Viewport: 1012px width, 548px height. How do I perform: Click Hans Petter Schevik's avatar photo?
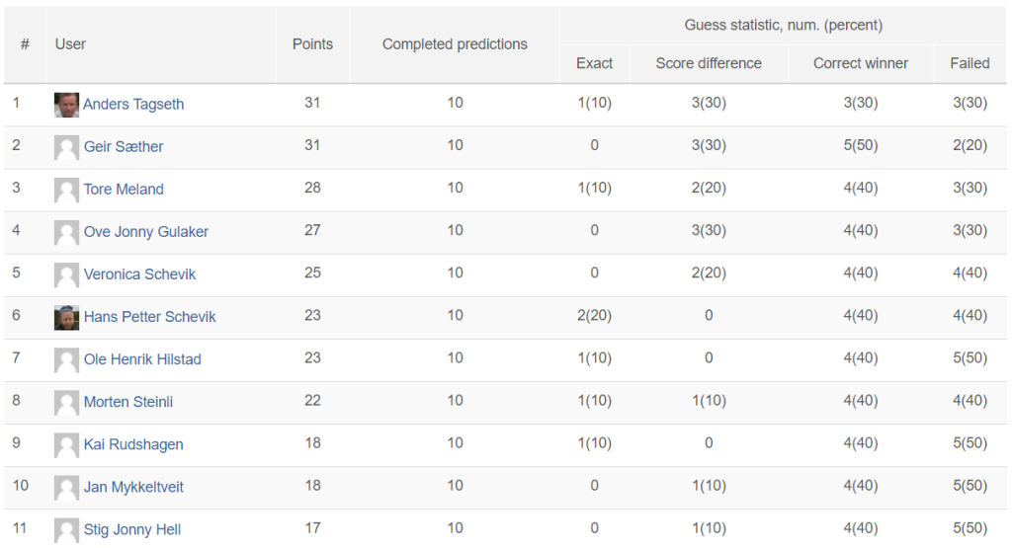[66, 317]
